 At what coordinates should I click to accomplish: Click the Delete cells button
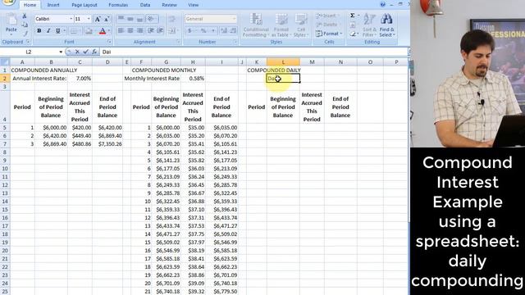[x=328, y=25]
